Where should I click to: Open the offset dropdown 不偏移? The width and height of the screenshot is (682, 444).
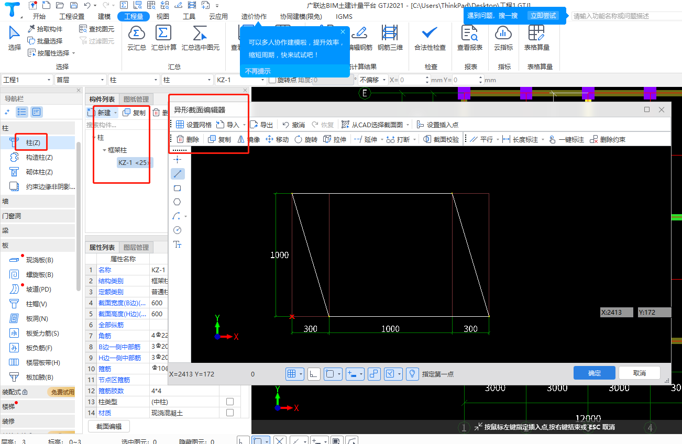(x=373, y=80)
